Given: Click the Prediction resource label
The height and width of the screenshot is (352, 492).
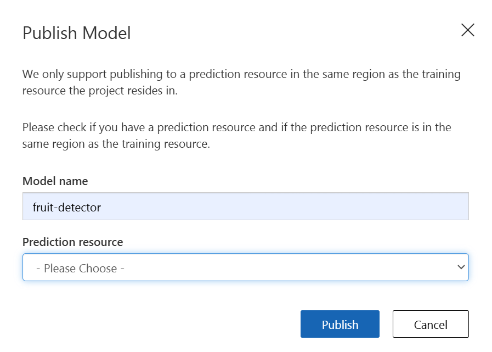Looking at the screenshot, I should click(x=73, y=242).
